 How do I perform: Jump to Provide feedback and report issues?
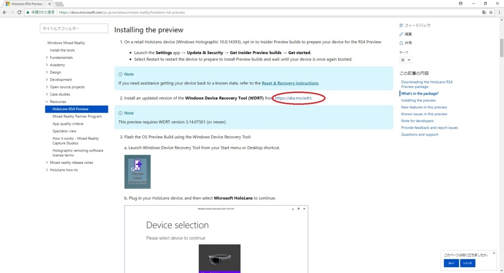429,127
